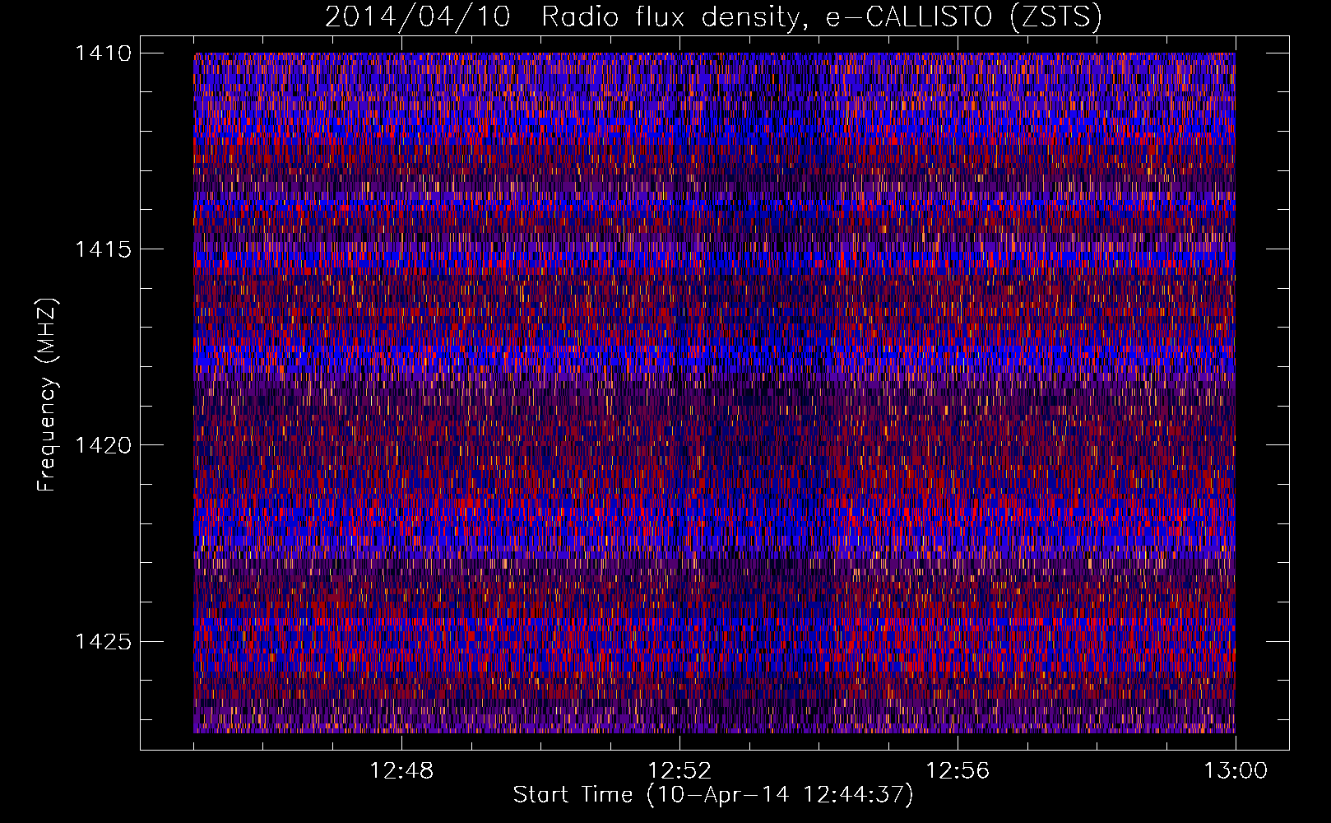Click the 1425 frequency tick label
The width and height of the screenshot is (1331, 823).
[104, 641]
